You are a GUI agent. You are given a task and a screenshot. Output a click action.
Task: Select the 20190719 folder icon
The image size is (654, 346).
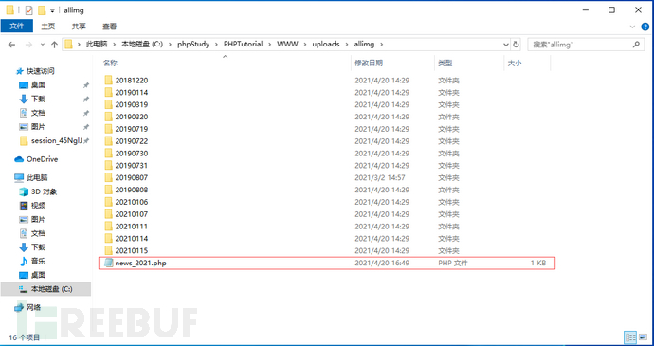click(108, 129)
